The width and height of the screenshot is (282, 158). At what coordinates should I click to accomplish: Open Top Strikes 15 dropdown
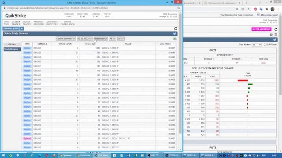pos(256,45)
